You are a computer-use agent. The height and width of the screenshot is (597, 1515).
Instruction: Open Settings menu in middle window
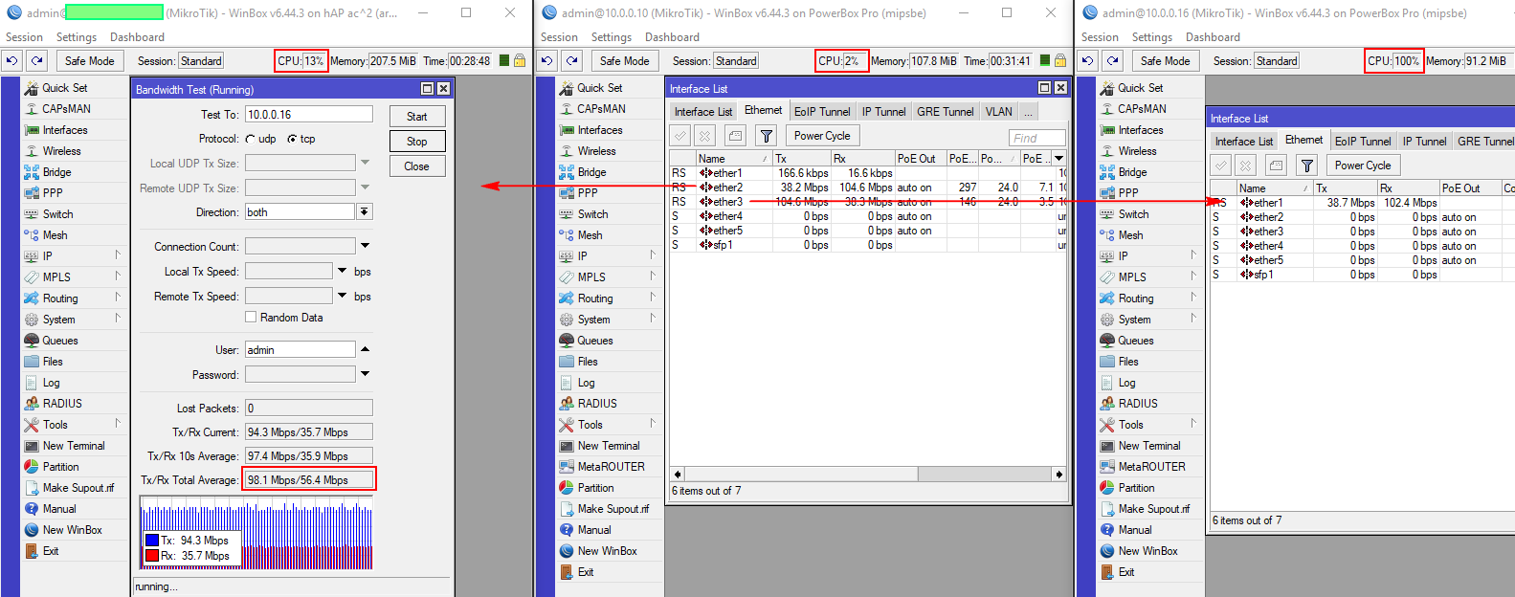click(x=612, y=36)
